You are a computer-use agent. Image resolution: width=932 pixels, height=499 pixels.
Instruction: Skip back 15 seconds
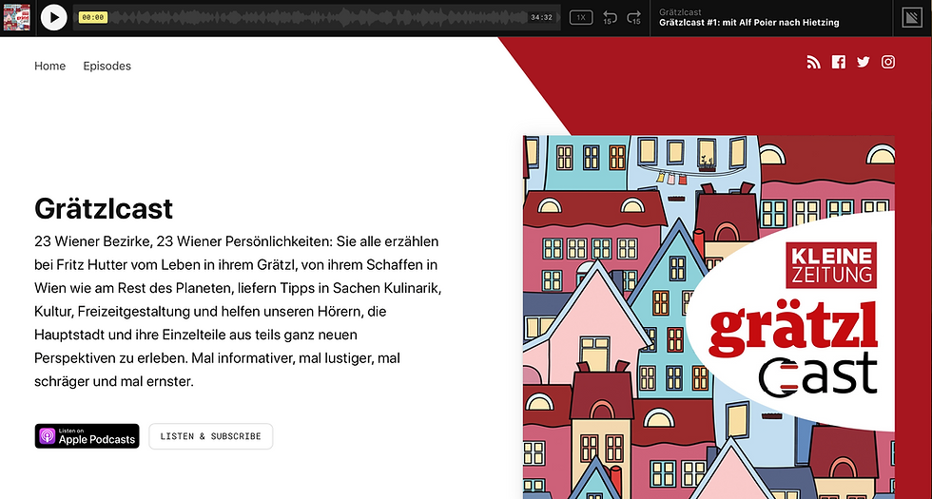tap(610, 18)
